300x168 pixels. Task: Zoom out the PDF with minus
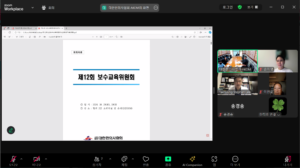coord(93,37)
